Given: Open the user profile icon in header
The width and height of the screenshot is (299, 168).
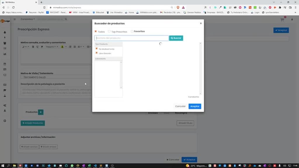Looking at the screenshot, I should pos(292,20).
